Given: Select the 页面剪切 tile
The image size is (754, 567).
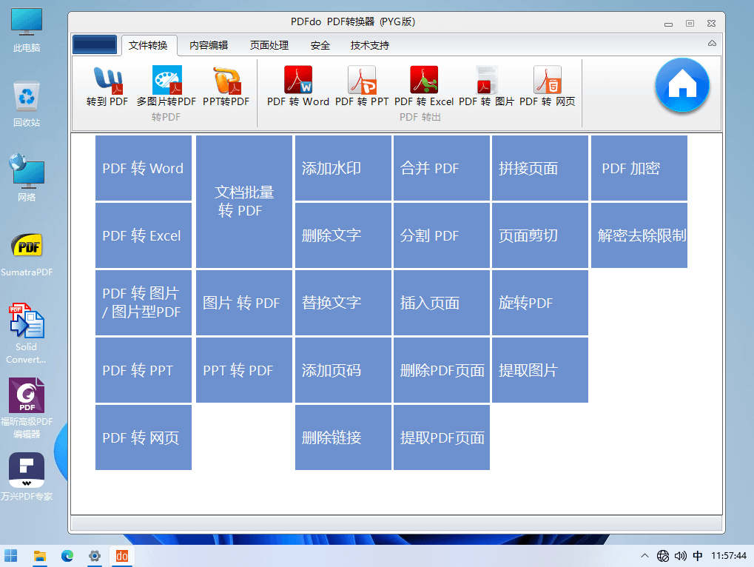Looking at the screenshot, I should (x=540, y=235).
